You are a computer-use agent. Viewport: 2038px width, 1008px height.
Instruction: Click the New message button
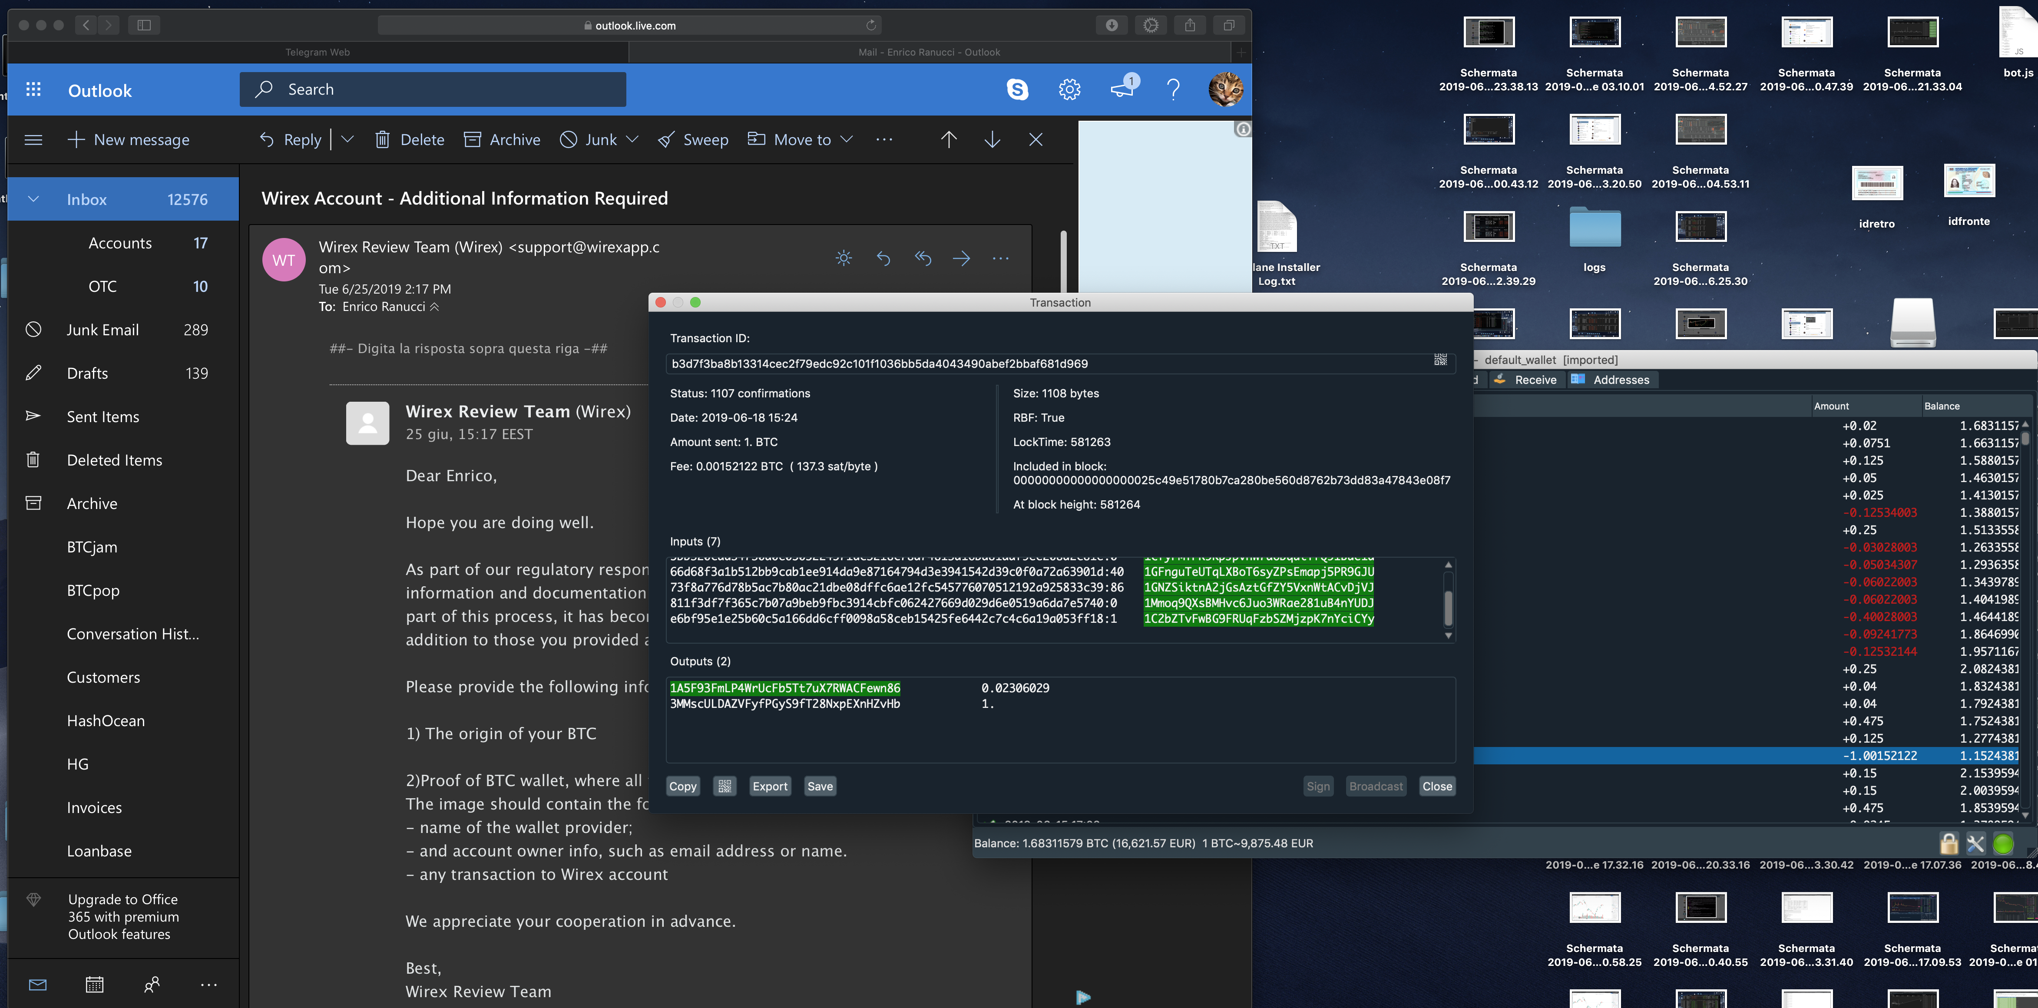129,139
